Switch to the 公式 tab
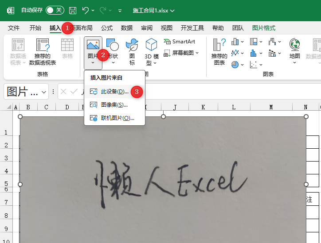The height and width of the screenshot is (243, 321). (107, 28)
